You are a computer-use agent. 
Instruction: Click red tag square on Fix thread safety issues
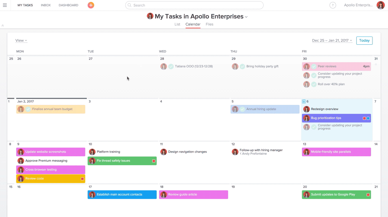click(154, 161)
